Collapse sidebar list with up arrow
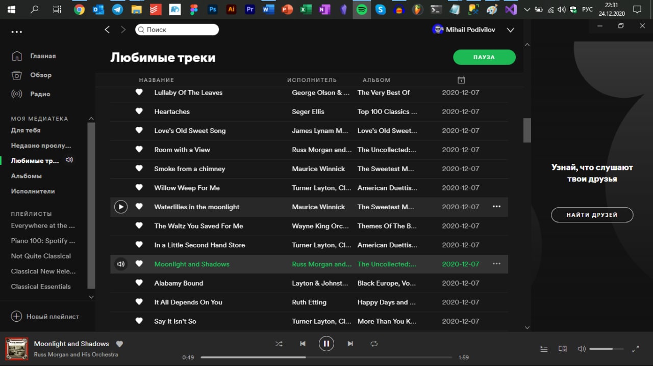The height and width of the screenshot is (366, 653). 91,119
